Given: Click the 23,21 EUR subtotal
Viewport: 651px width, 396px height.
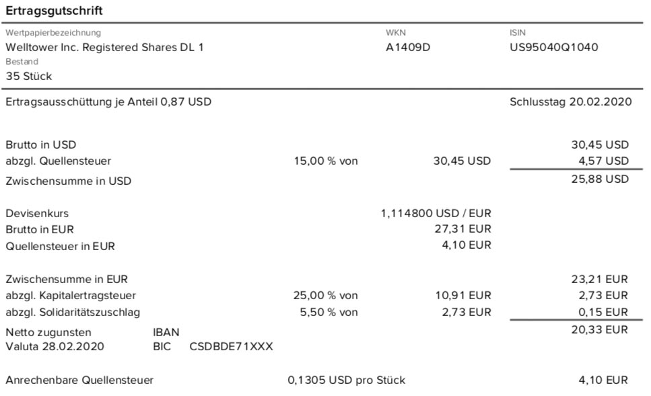Looking at the screenshot, I should pyautogui.click(x=600, y=279).
